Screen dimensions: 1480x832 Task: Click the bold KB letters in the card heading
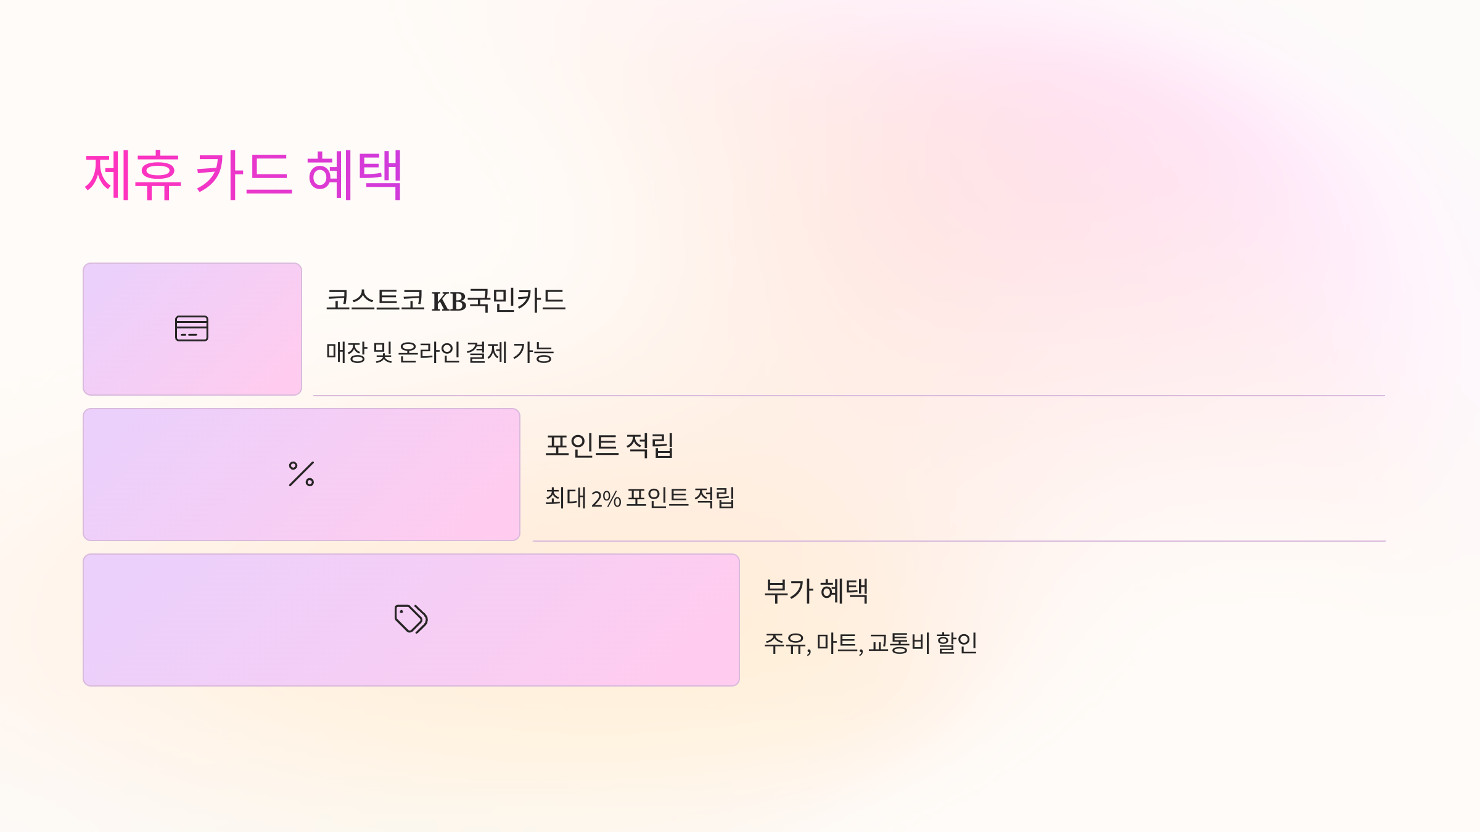pyautogui.click(x=449, y=302)
